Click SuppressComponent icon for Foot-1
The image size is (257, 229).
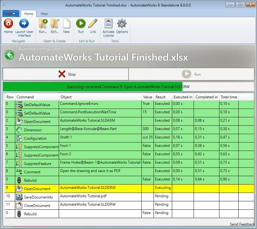pos(19,147)
